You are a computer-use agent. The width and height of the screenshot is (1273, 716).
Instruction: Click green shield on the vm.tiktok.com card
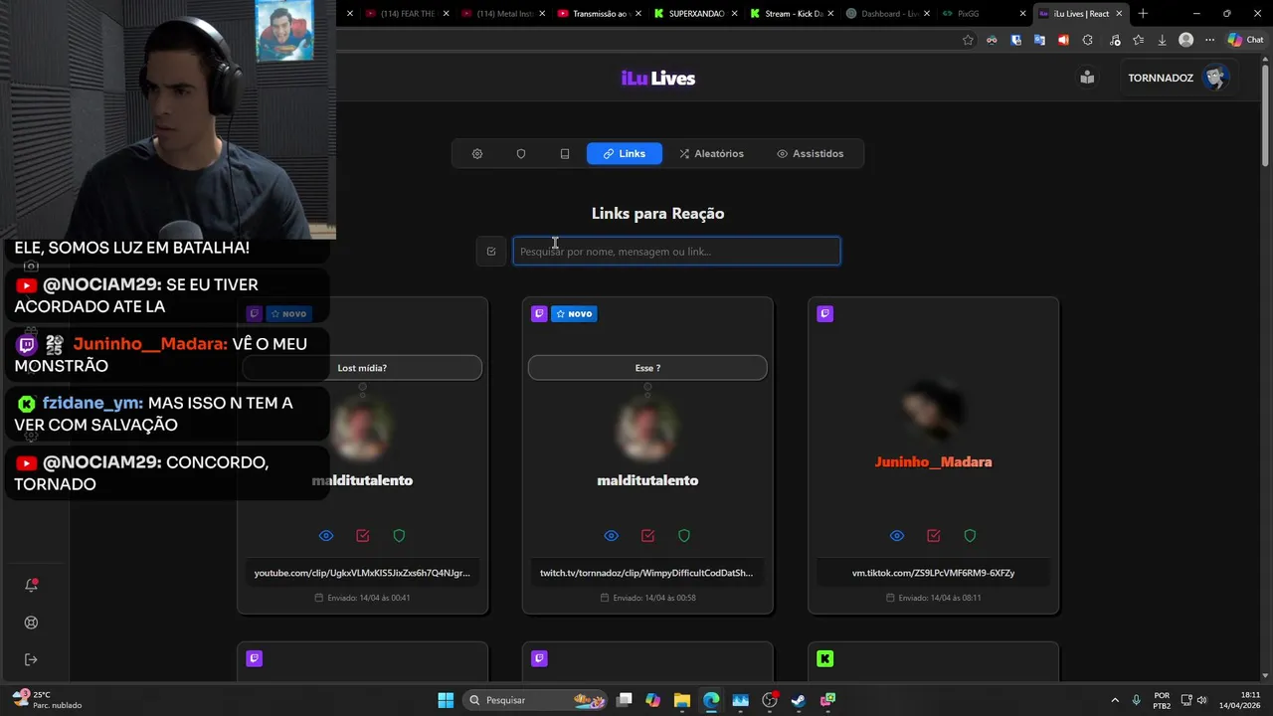[x=970, y=536]
